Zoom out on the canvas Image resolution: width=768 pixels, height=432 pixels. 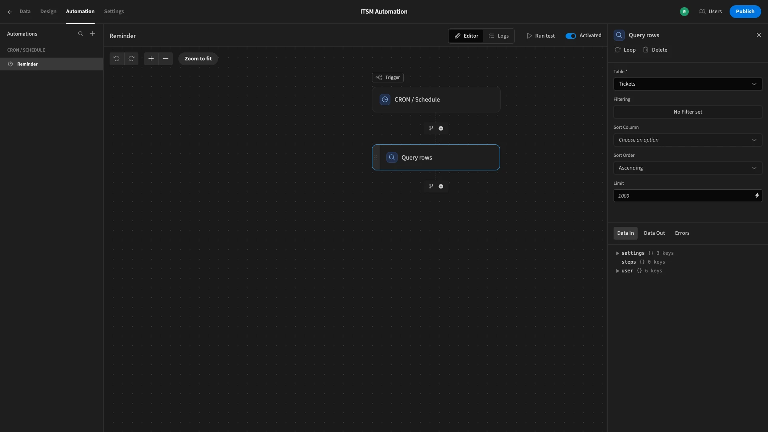click(x=166, y=59)
